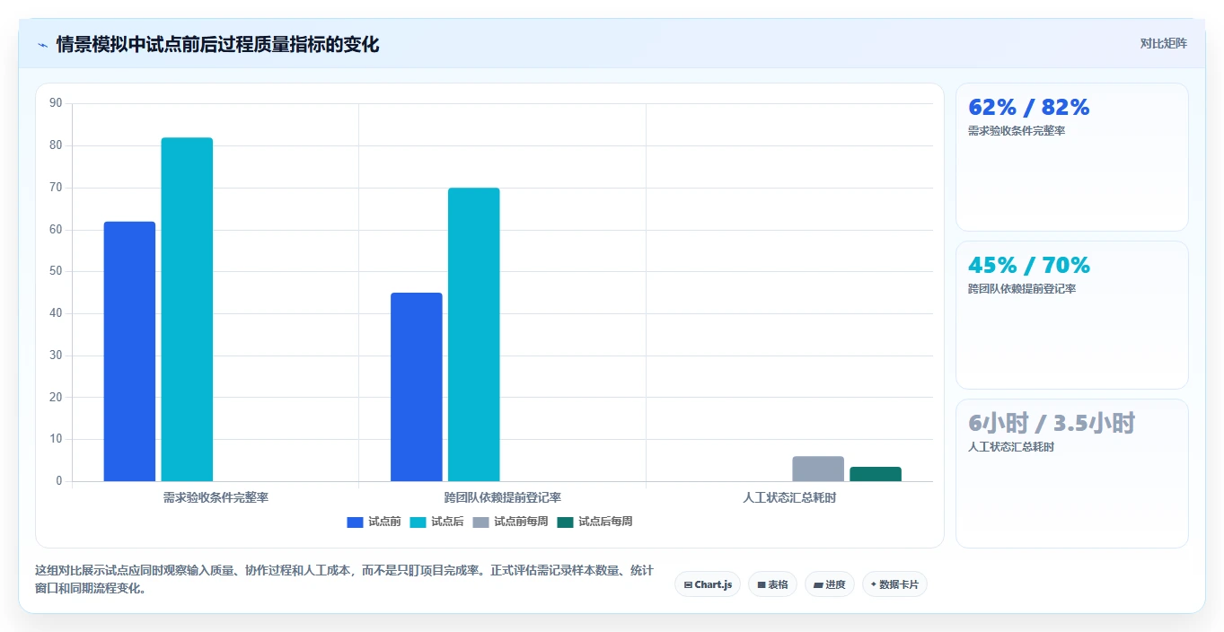Click the blue bar for 跨团队依赖提前登记率
Image resolution: width=1224 pixels, height=632 pixels.
click(x=417, y=387)
